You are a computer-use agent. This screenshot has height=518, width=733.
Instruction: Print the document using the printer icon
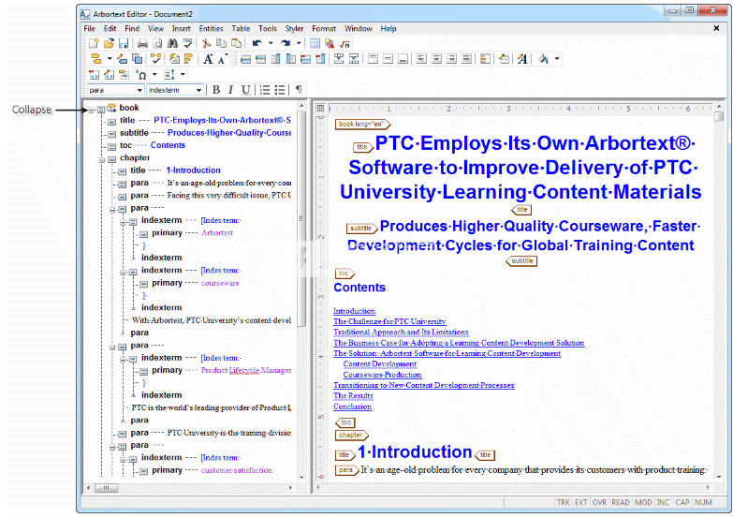pyautogui.click(x=142, y=43)
